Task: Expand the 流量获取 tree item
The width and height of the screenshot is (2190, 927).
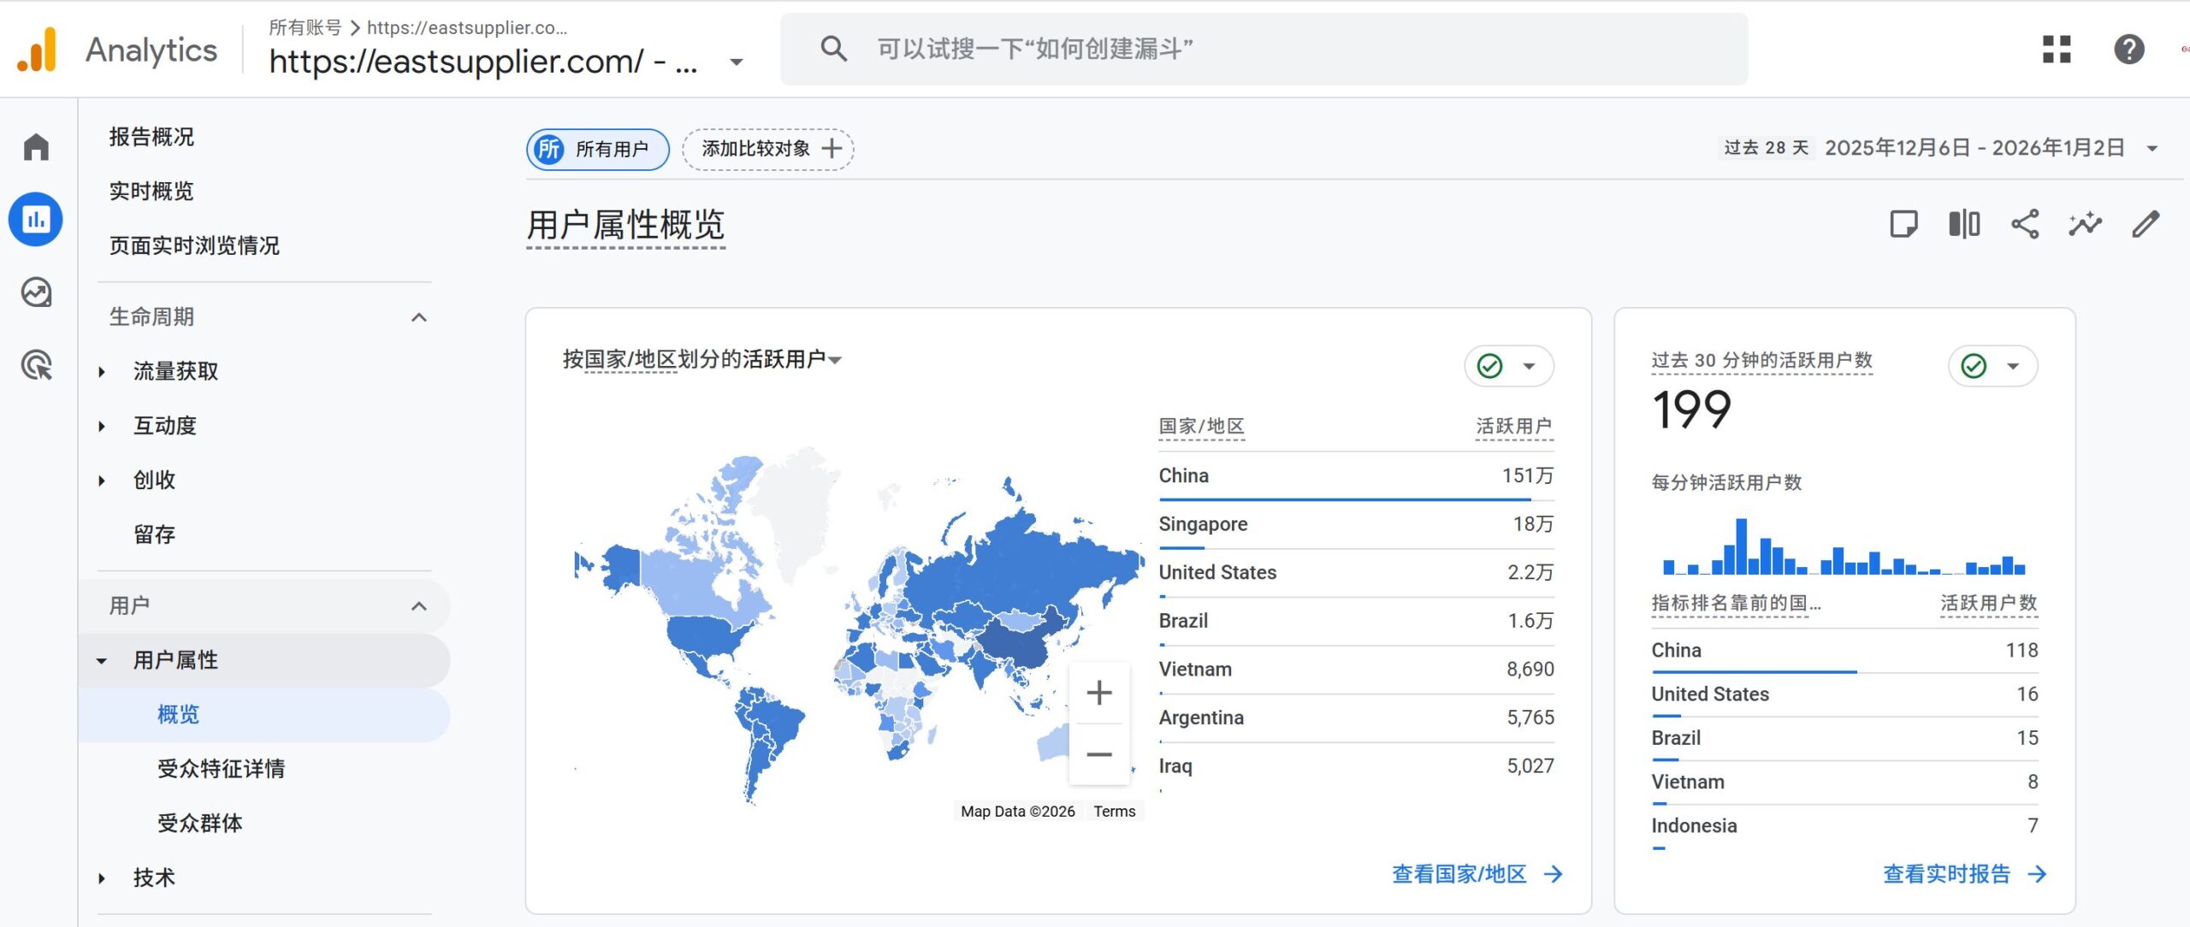Action: (102, 371)
